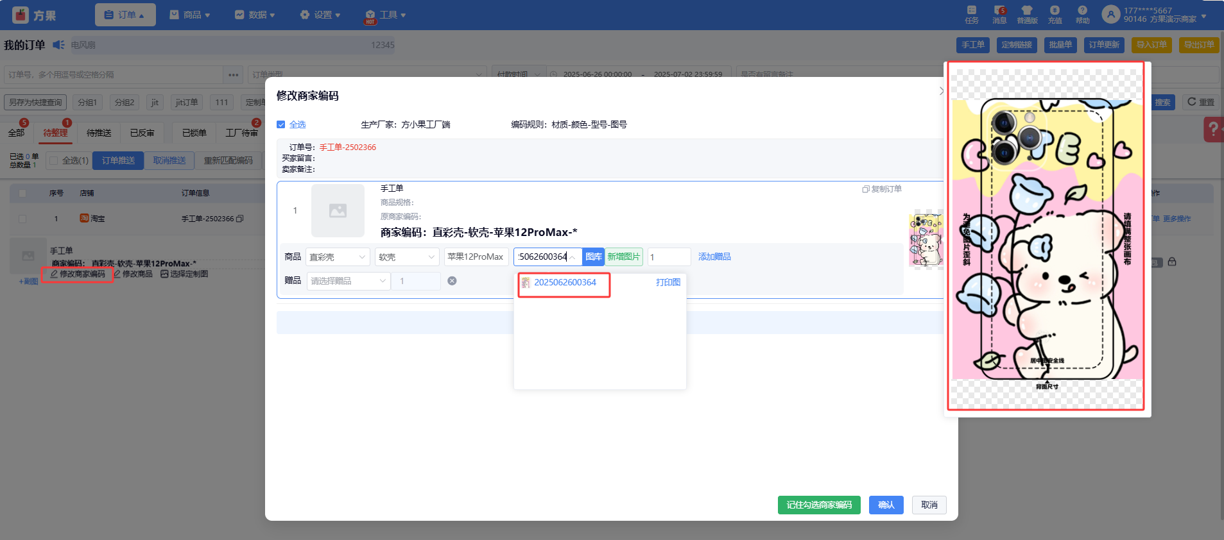Image resolution: width=1224 pixels, height=540 pixels.
Task: Cancel the dialog with 取消
Action: click(929, 505)
